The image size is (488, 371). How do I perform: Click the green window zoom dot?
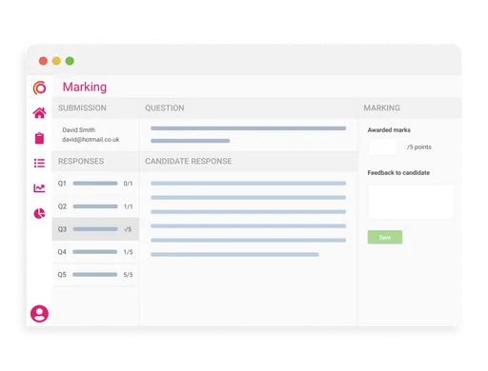70,61
